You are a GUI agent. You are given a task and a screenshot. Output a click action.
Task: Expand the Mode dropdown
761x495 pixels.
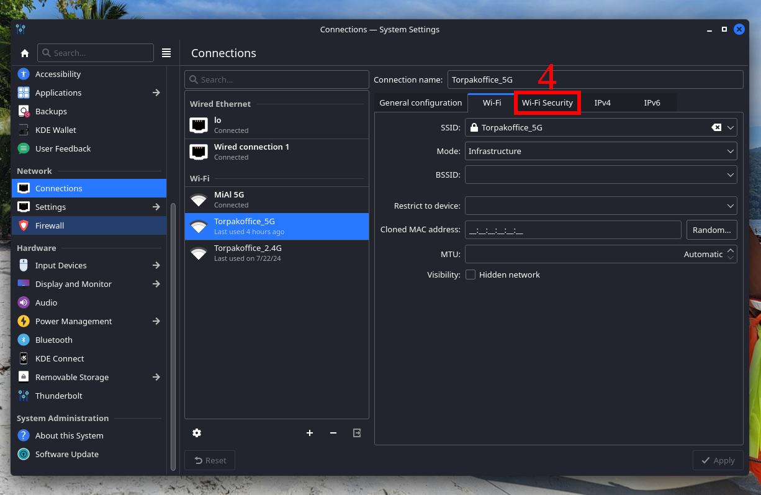(730, 151)
